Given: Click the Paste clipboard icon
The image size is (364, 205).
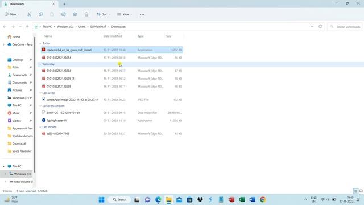Looking at the screenshot, I should click(x=52, y=14).
